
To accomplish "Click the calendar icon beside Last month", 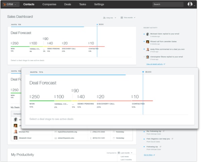I will (x=119, y=153).
